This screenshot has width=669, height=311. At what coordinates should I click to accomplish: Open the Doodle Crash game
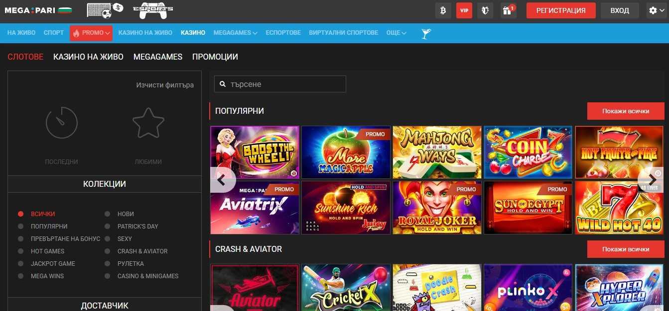point(437,288)
